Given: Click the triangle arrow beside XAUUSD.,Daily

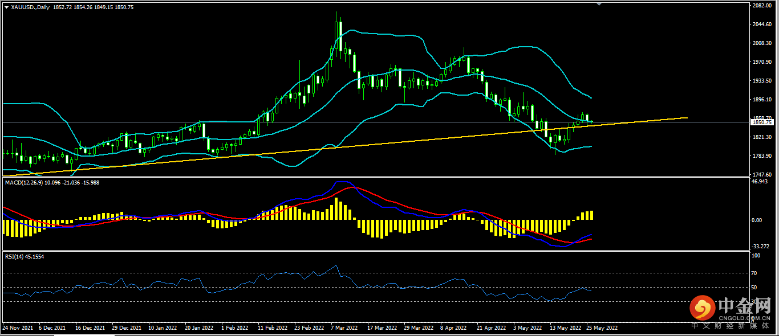Looking at the screenshot, I should [6, 7].
